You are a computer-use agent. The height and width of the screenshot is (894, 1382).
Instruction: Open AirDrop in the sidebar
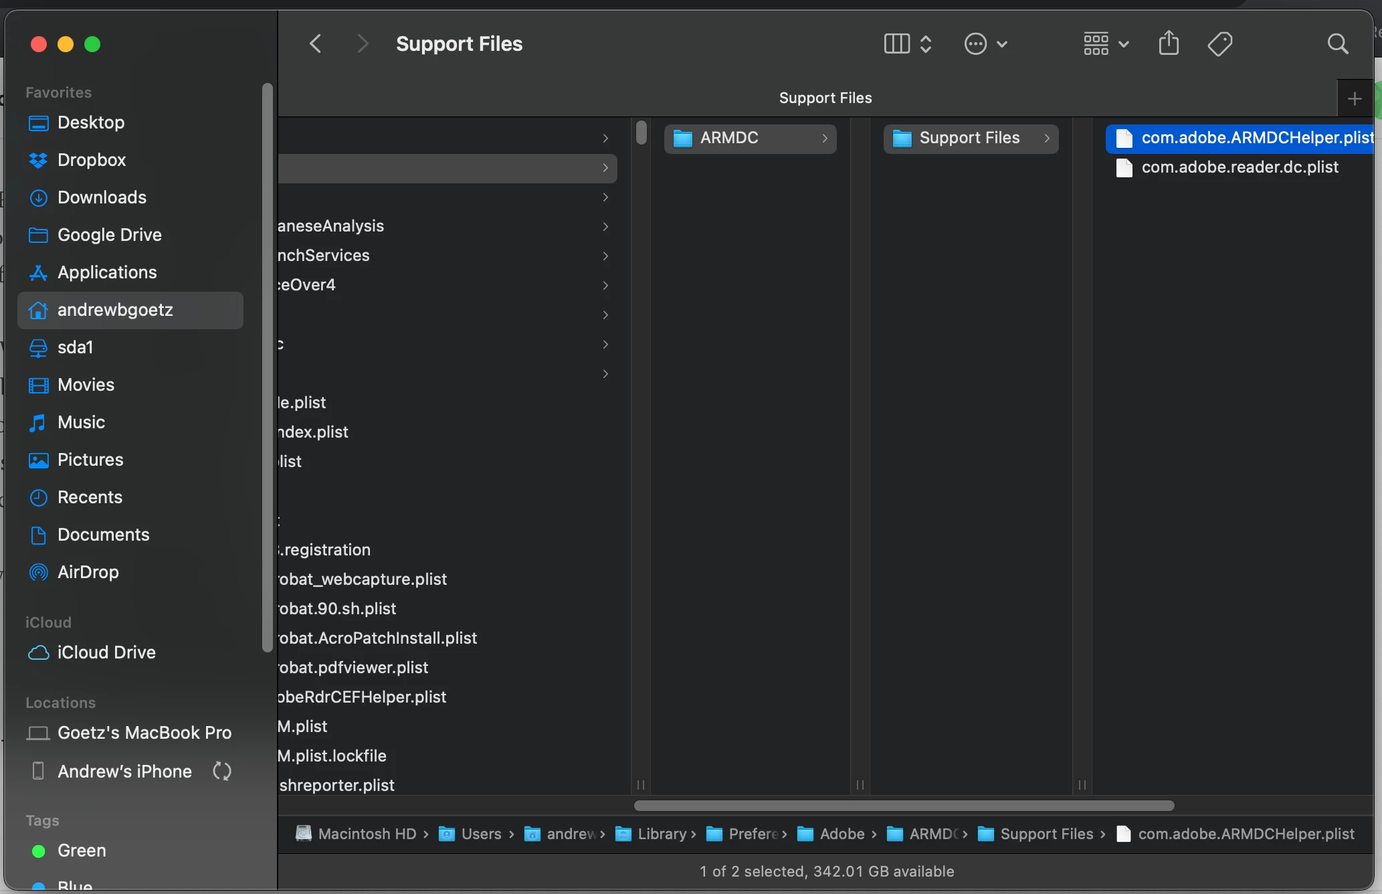(x=88, y=572)
